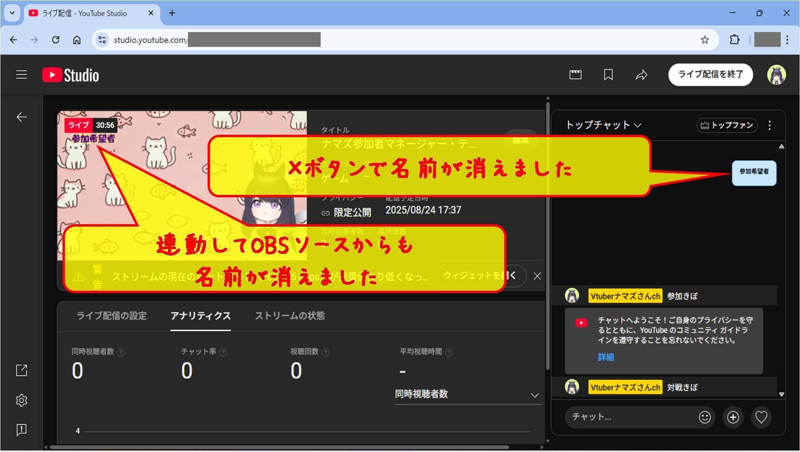800x452 pixels.
Task: Click the channel avatar in the top-right corner
Action: (x=776, y=75)
